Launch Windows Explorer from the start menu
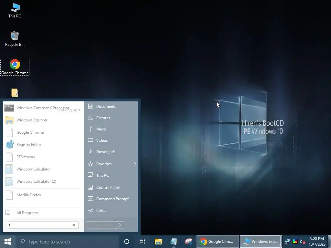331x248 pixels. (x=43, y=120)
